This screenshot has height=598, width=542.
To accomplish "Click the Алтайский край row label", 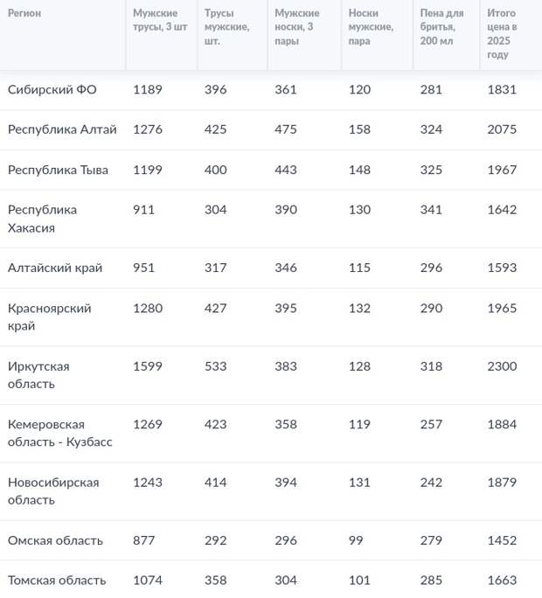I will click(55, 268).
